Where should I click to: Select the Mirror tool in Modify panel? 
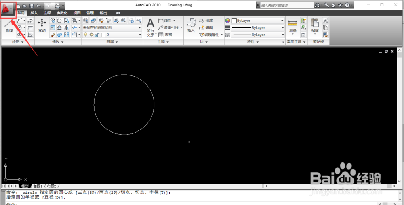tap(67, 27)
